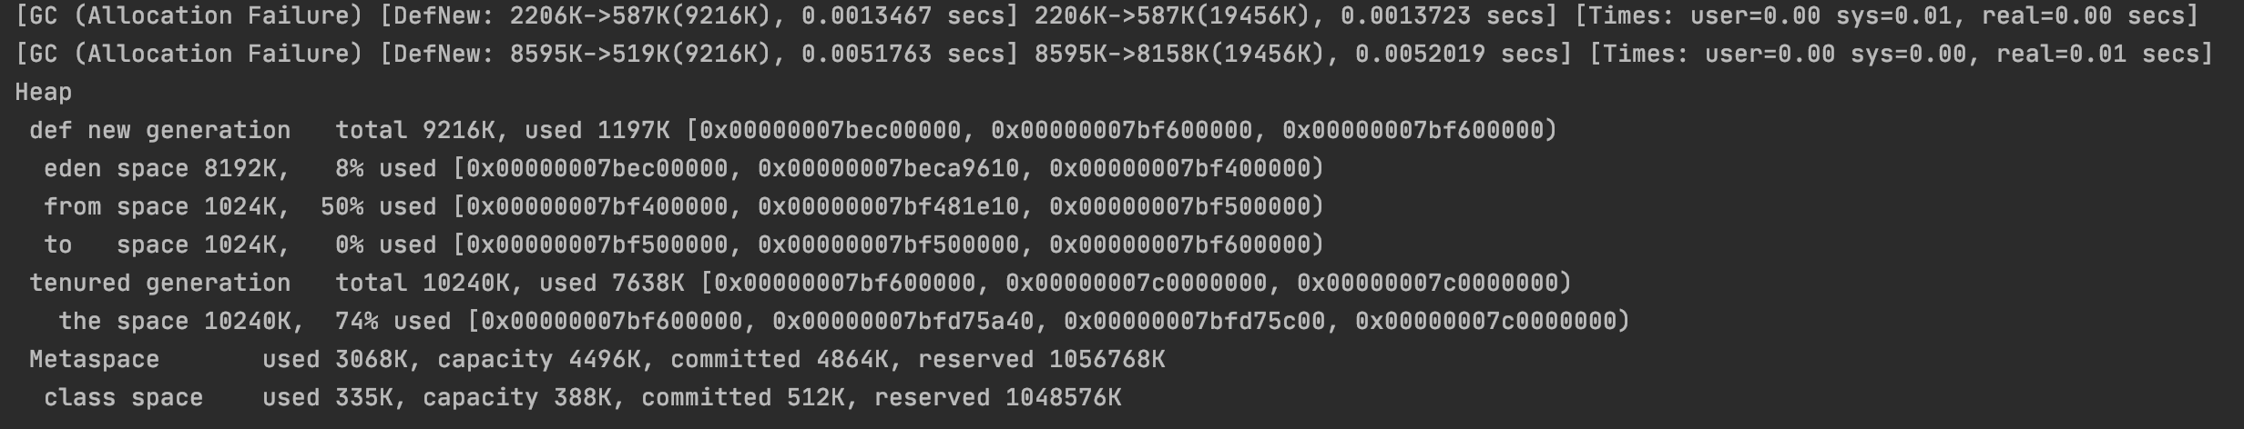Image resolution: width=2244 pixels, height=429 pixels.
Task: Click the 'the space 10240K' text
Action: pyautogui.click(x=174, y=322)
